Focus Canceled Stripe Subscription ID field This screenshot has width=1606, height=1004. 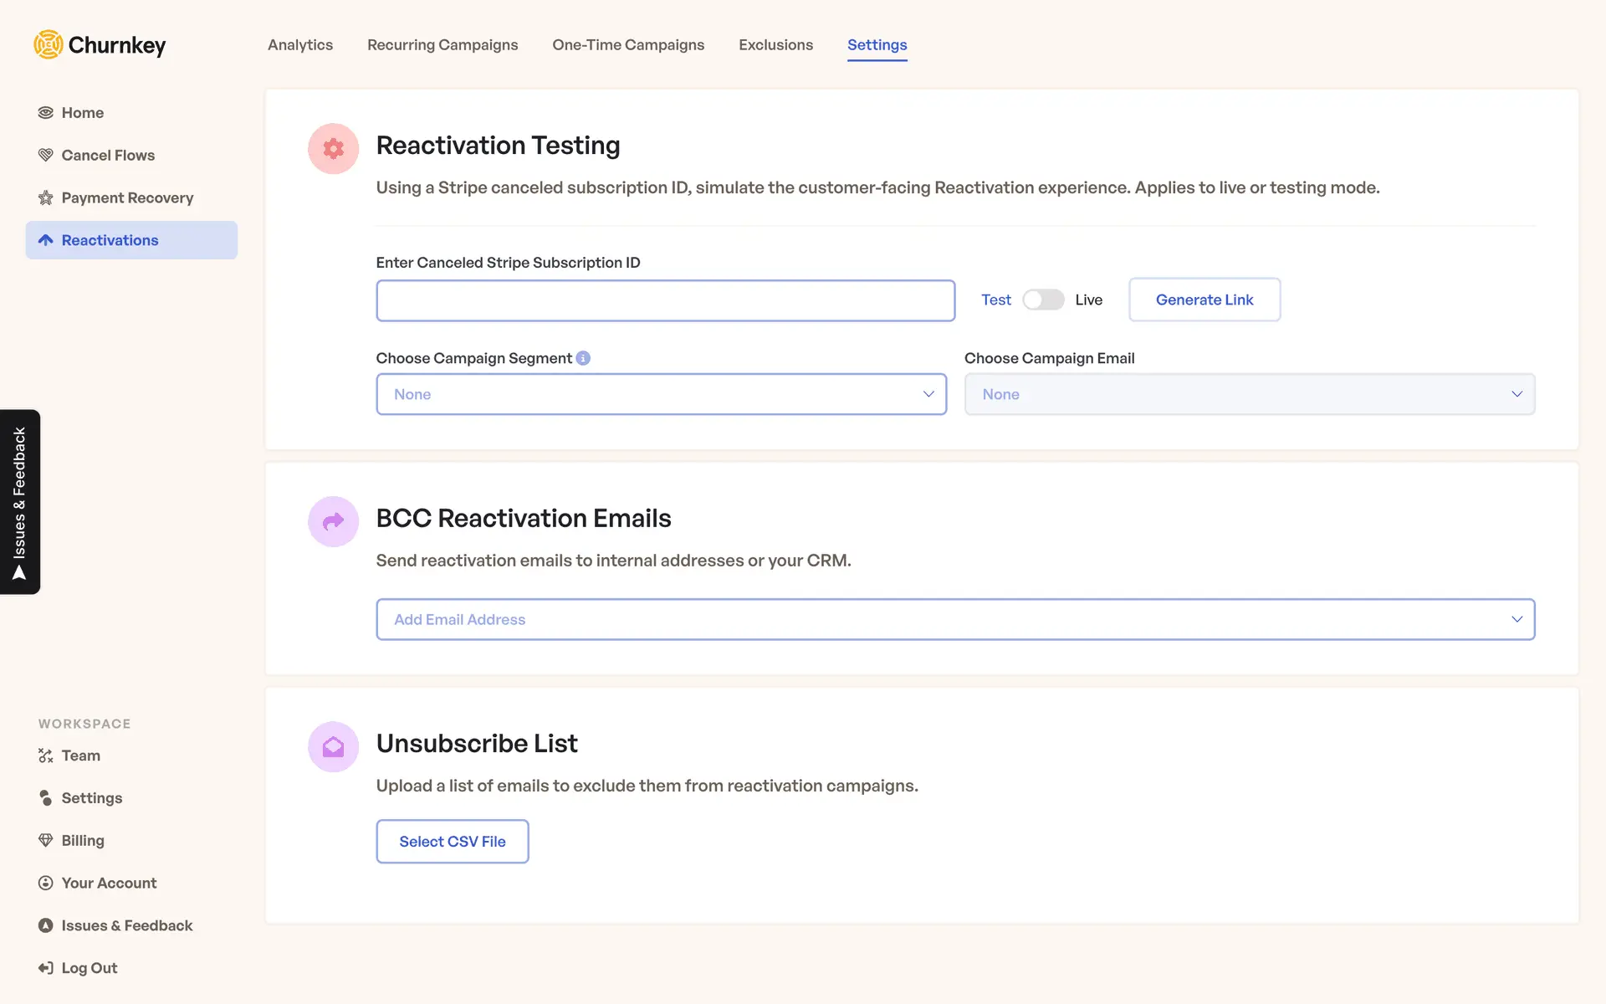click(665, 301)
